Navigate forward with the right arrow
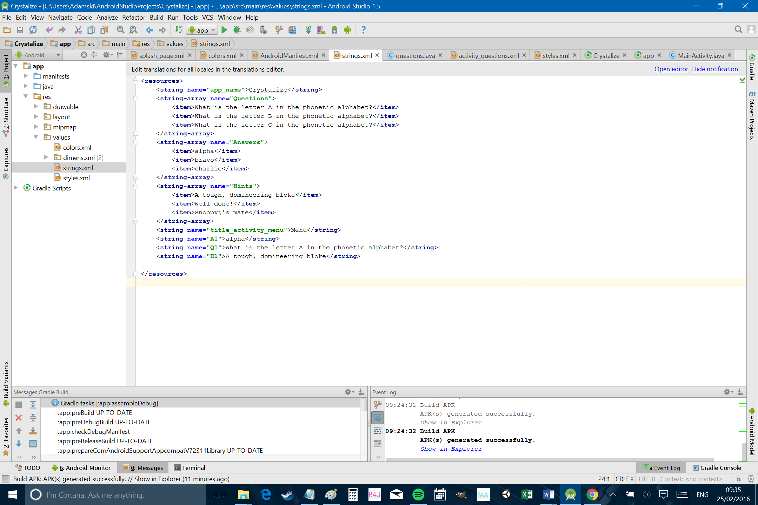The image size is (758, 505). 162,30
